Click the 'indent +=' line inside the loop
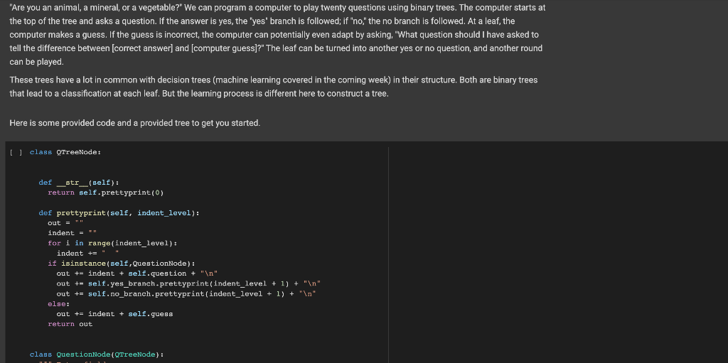Screen dimensions: 728x363 [x=87, y=254]
